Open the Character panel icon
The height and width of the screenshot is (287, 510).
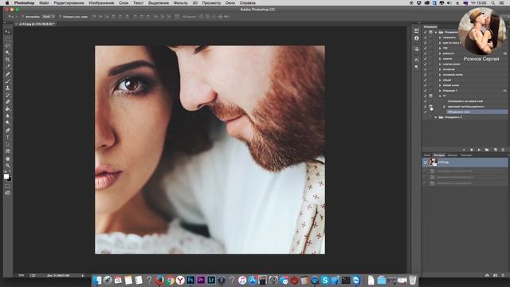coord(417,60)
